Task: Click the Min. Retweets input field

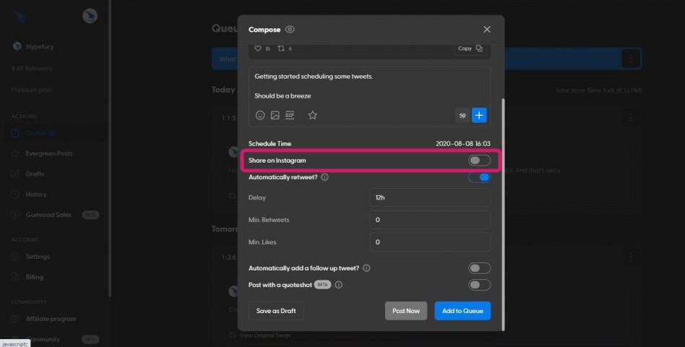Action: [x=430, y=220]
